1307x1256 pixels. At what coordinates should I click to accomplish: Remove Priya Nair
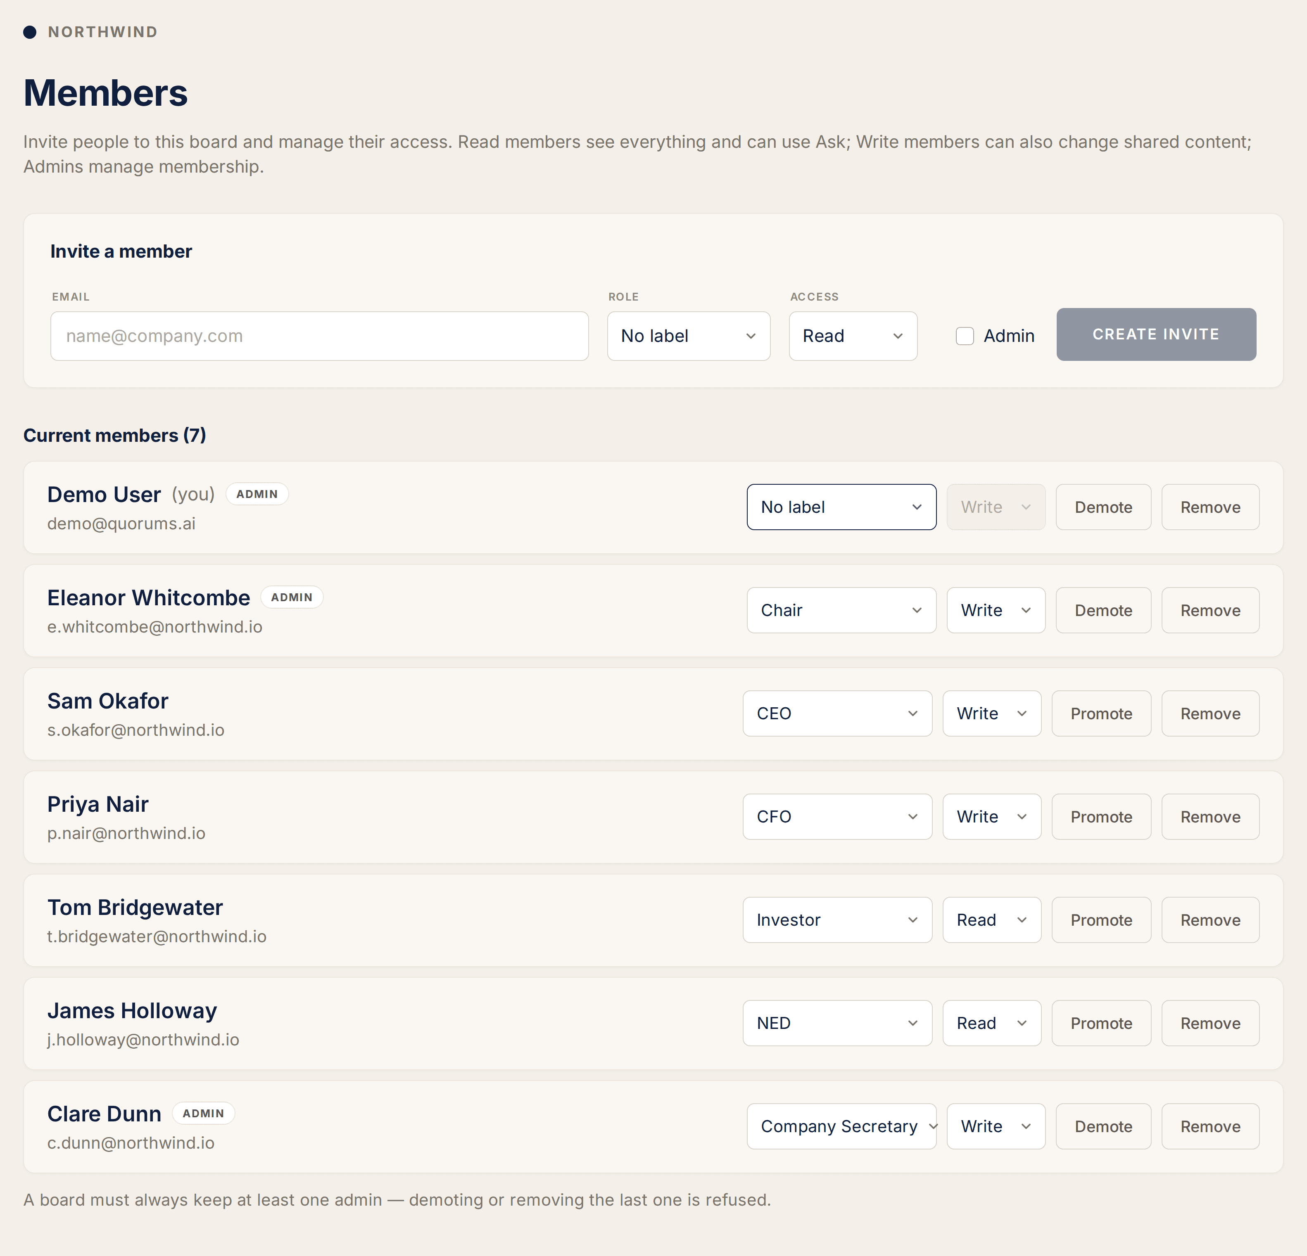tap(1210, 817)
